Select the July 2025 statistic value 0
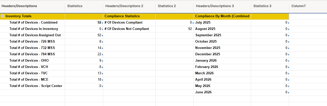The height and width of the screenshot is (106, 327). pyautogui.click(x=270, y=23)
